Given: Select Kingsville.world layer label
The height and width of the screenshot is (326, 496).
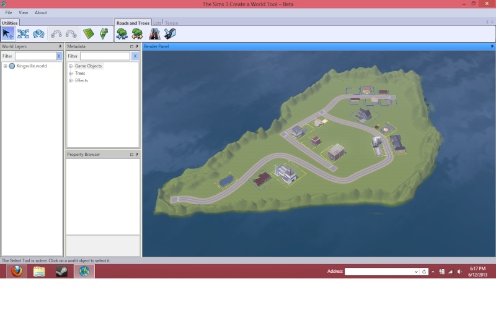Looking at the screenshot, I should pyautogui.click(x=32, y=66).
